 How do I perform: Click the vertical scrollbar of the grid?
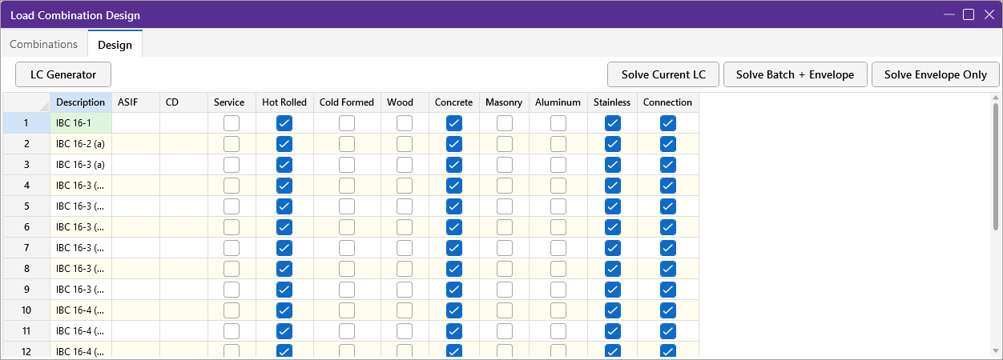coord(996,168)
